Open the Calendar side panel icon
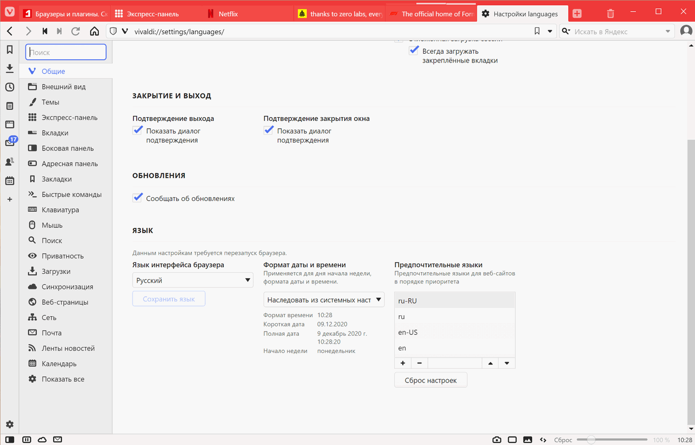The height and width of the screenshot is (445, 695). point(10,181)
